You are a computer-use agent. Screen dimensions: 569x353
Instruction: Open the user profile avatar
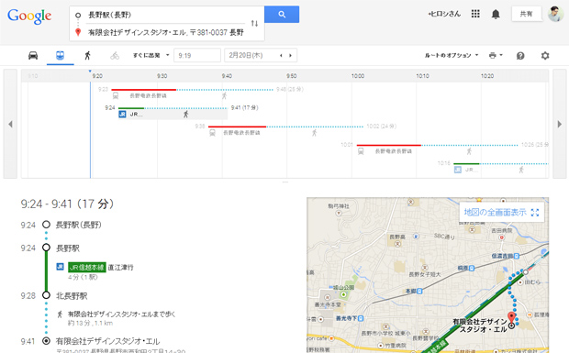pyautogui.click(x=555, y=14)
